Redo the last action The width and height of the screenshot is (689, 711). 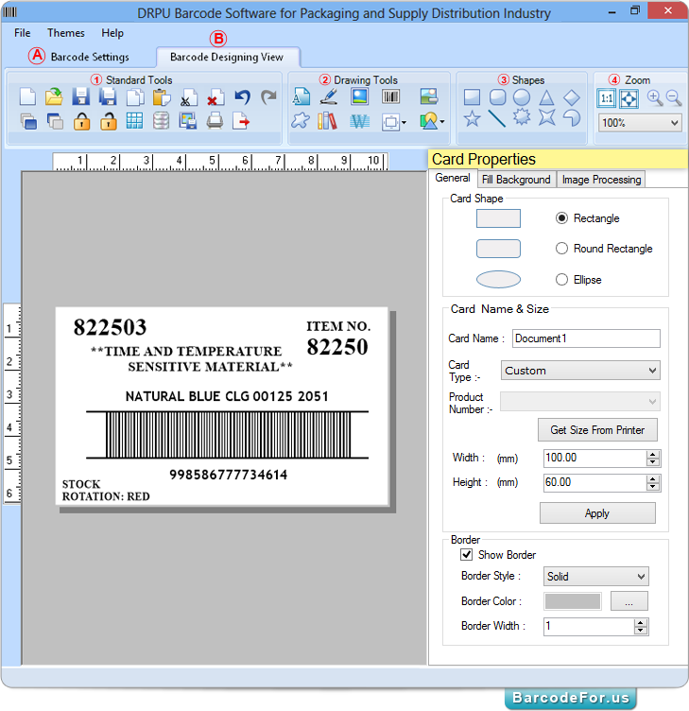pyautogui.click(x=268, y=96)
